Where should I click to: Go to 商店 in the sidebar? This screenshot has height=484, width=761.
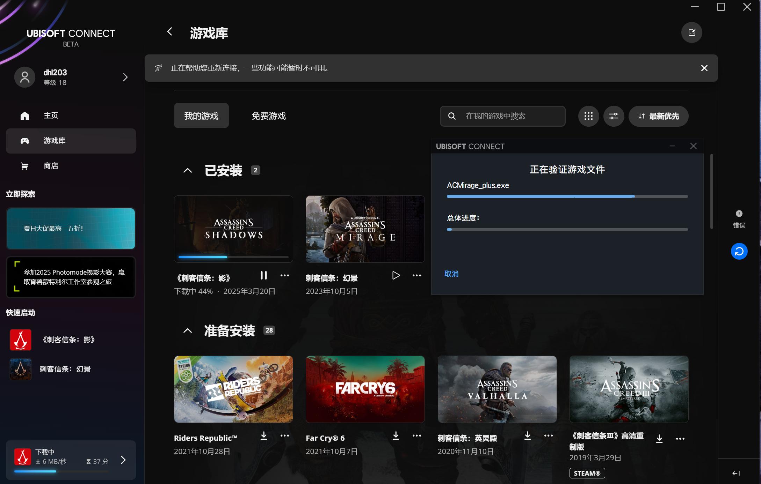click(x=51, y=166)
